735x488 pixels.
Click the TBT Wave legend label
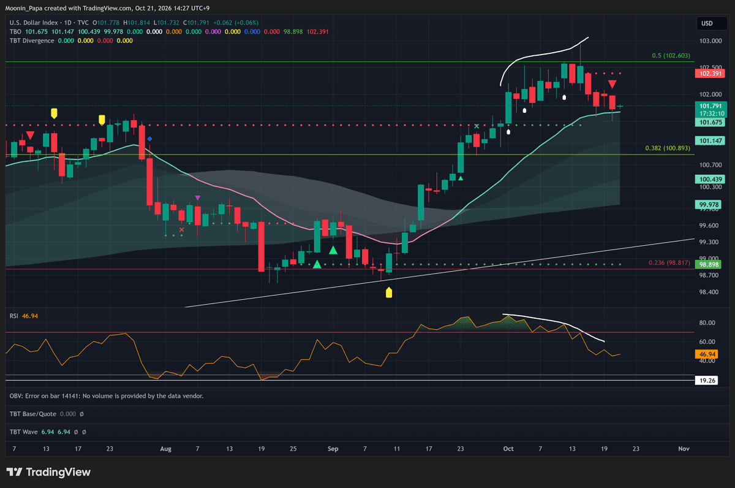point(23,432)
